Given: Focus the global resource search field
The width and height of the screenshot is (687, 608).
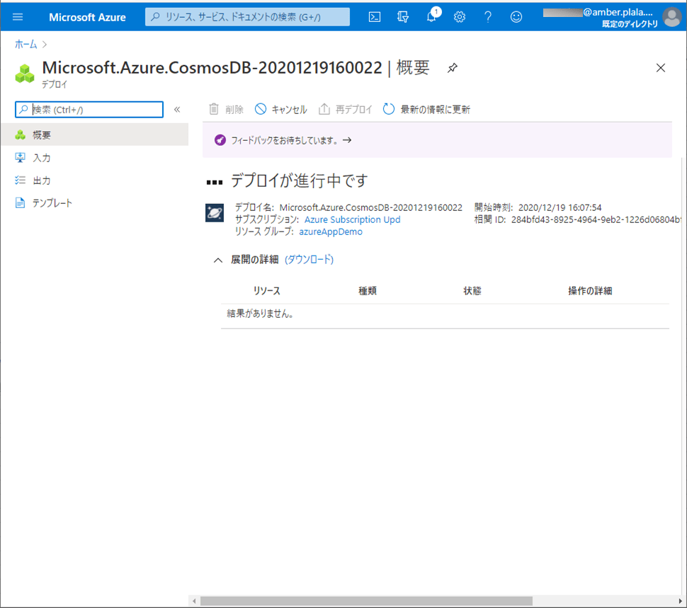Looking at the screenshot, I should click(248, 17).
